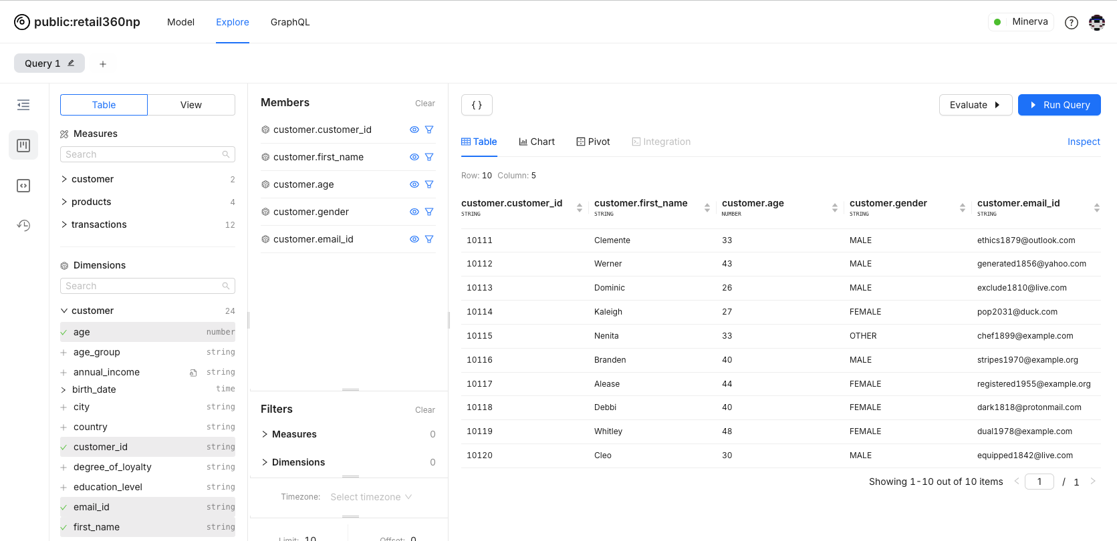Collapse the sidebar with the outdent icon
Viewport: 1117px width, 541px height.
point(23,105)
